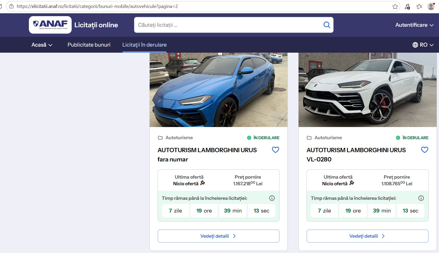Click the Licitații online title link
Viewport: 439px width, 253px height.
96,25
